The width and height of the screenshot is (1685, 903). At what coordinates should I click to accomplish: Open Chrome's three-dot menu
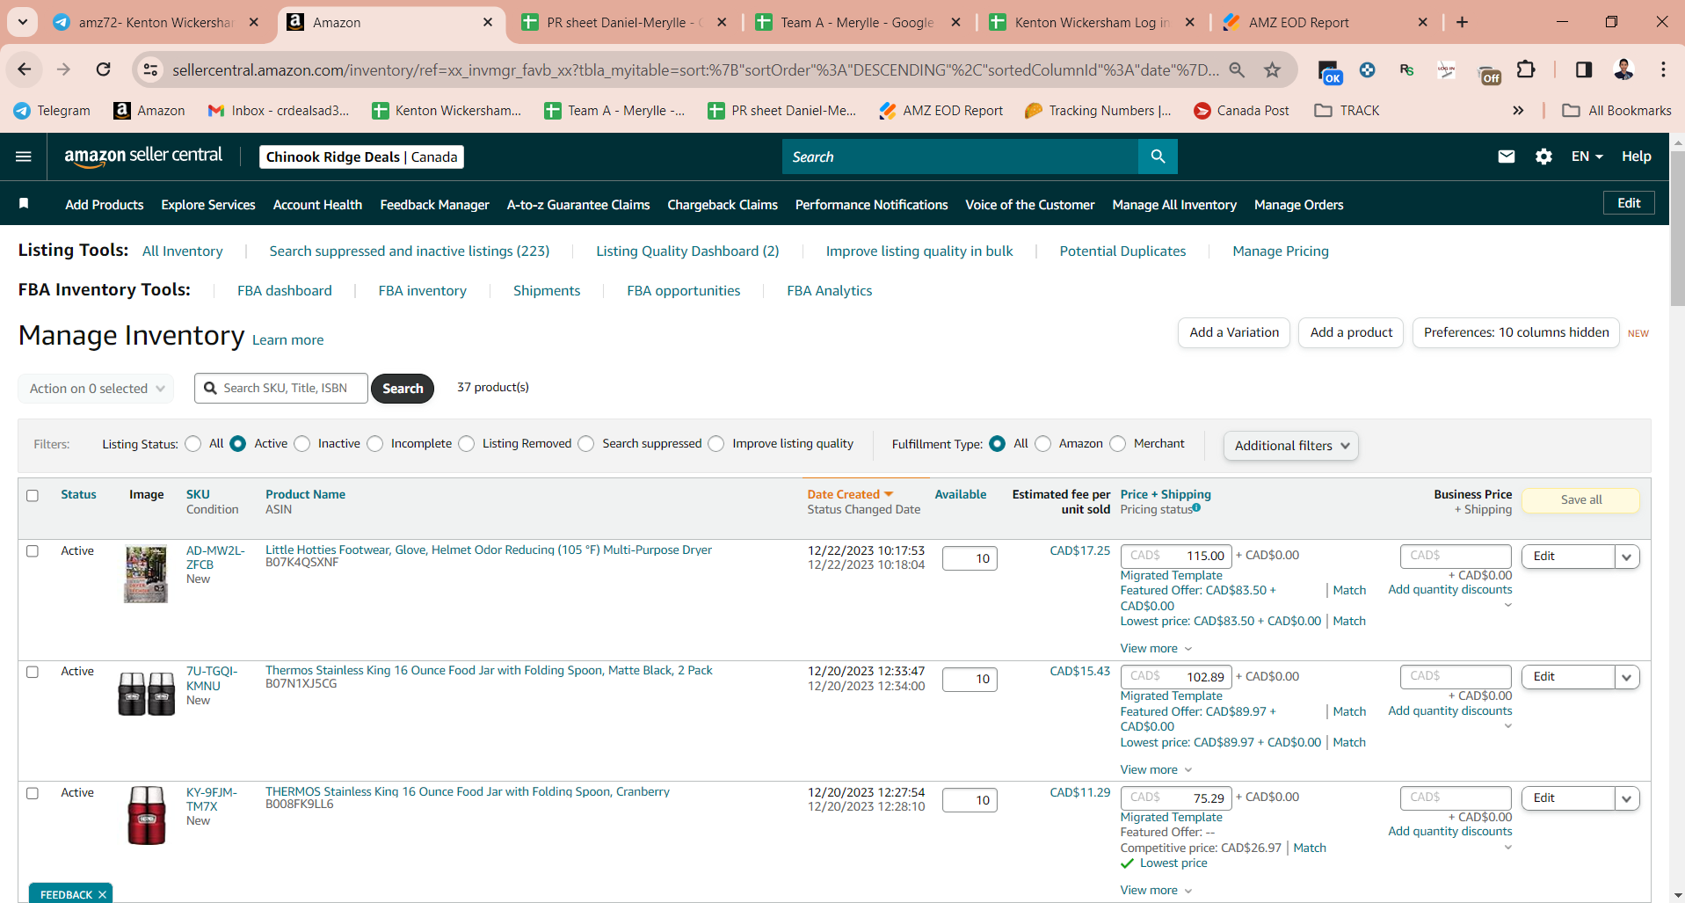point(1663,69)
